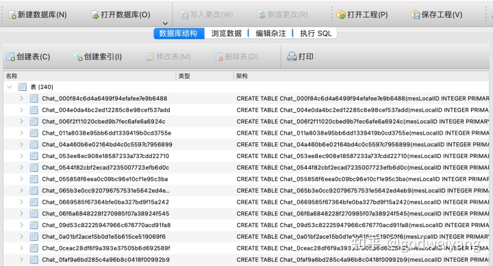This screenshot has height=266, width=493.
Task: Click table icon of Chat_000f84c6d4a6499f94efafee7e9b6488
Action: (34, 98)
